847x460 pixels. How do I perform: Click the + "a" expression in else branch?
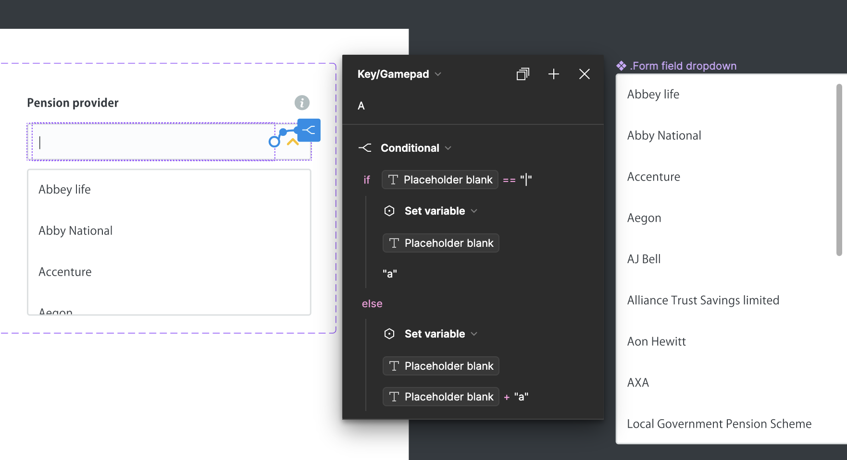pyautogui.click(x=516, y=397)
